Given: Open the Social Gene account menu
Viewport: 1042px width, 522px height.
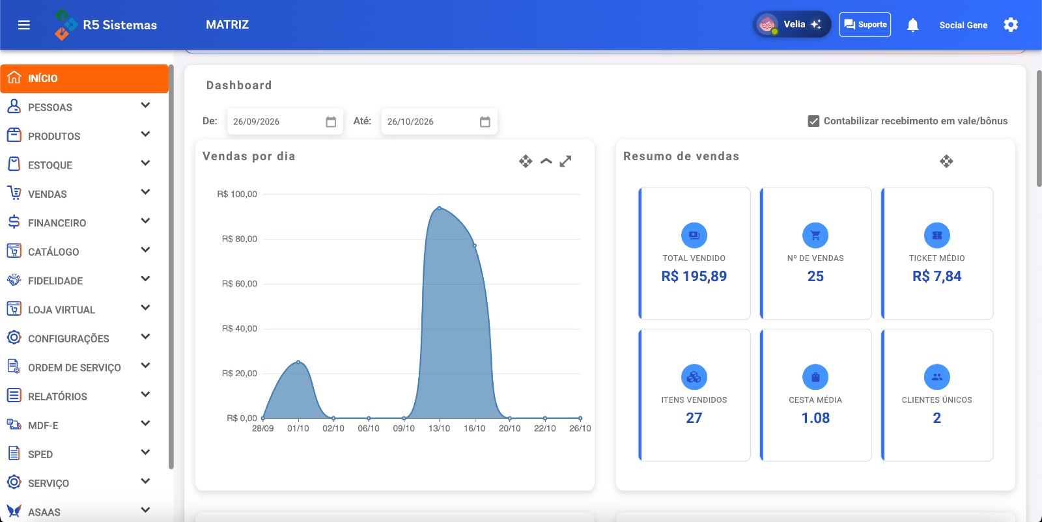Looking at the screenshot, I should point(963,25).
